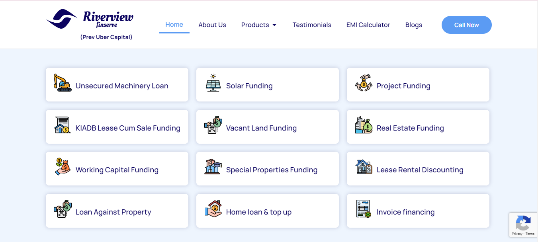Select the solar panel icon
Screen dimensions: 538x242
213,83
